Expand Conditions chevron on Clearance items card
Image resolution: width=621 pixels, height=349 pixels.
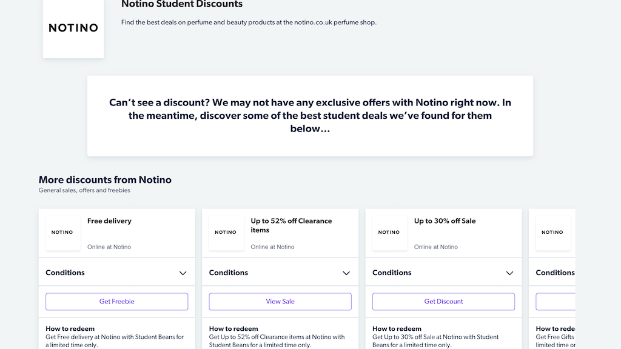(x=346, y=273)
